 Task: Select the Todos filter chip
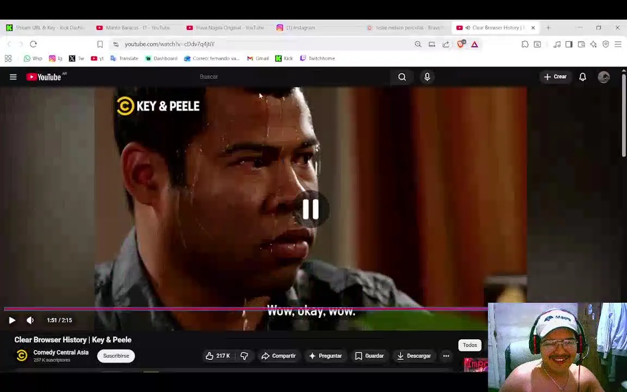(x=470, y=345)
